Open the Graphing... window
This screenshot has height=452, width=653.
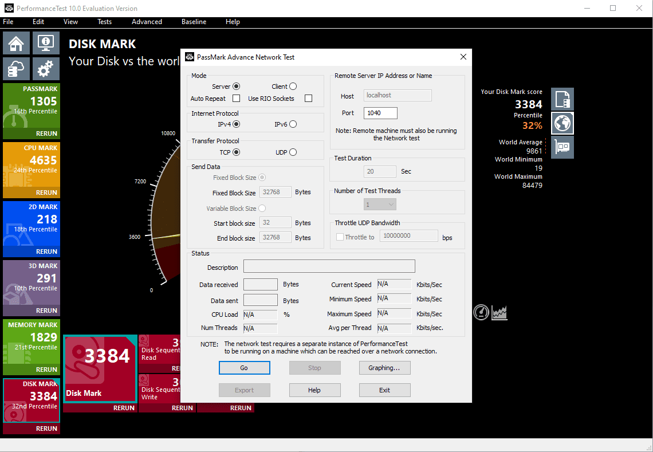(x=384, y=368)
